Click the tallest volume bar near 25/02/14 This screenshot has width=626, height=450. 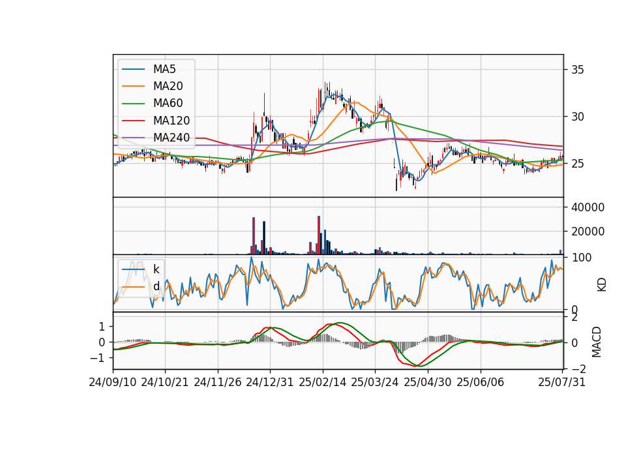click(319, 235)
